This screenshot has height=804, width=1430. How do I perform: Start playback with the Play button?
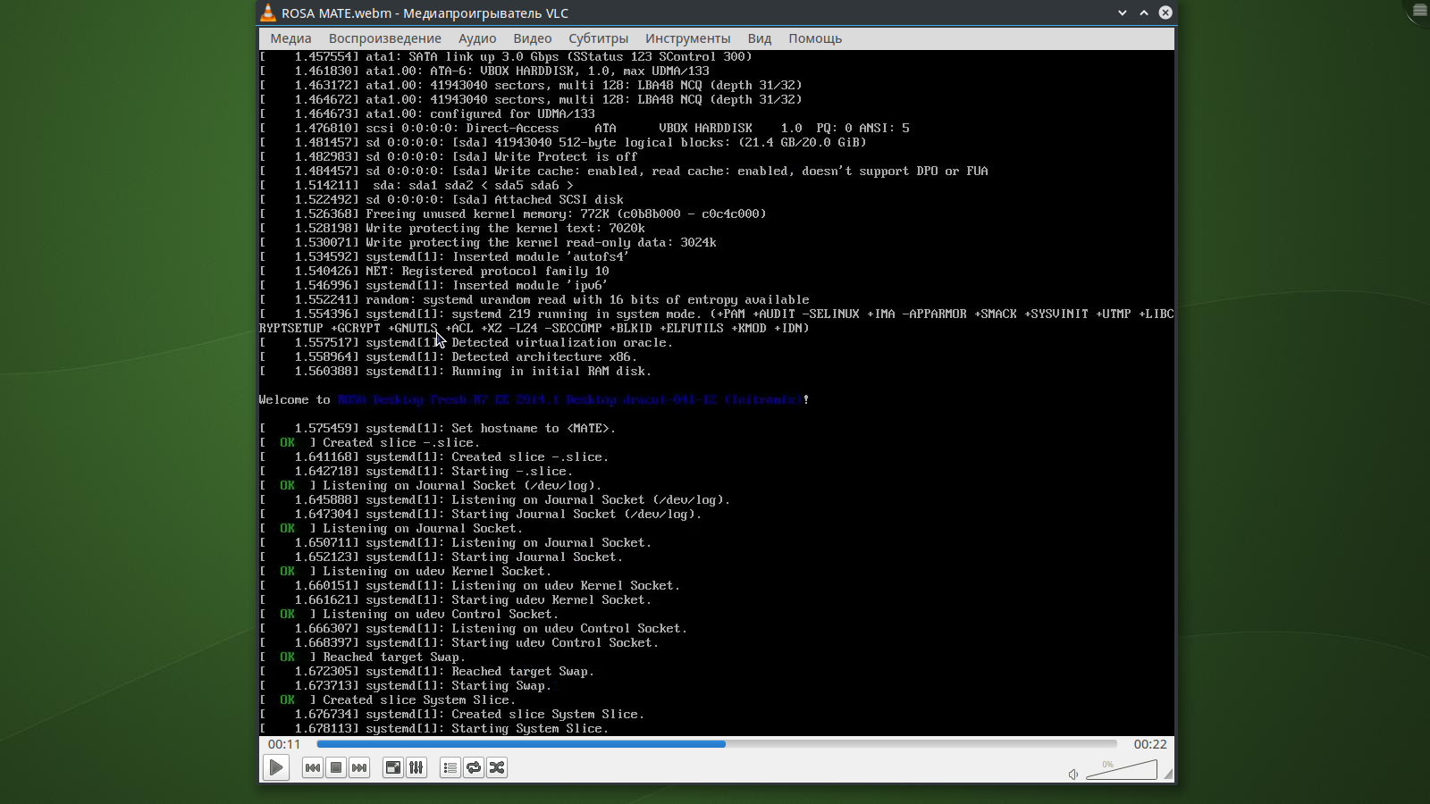[276, 767]
